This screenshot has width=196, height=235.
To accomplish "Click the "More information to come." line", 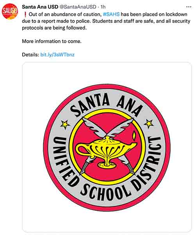I will [x=52, y=41].
